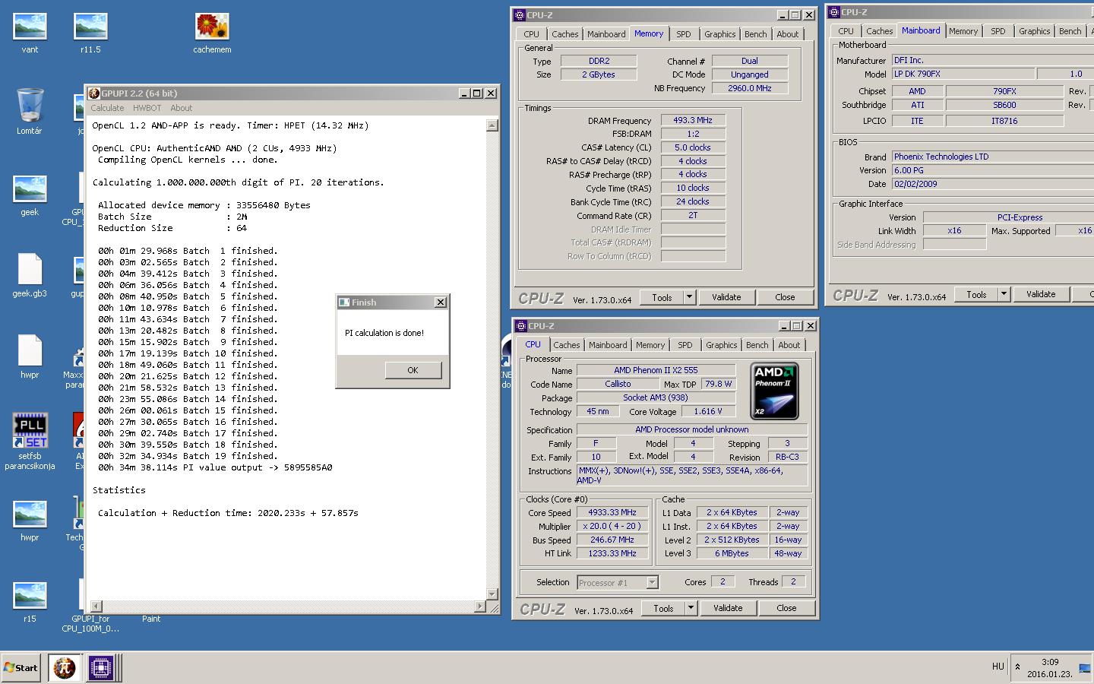The image size is (1094, 684).
Task: Open the r11.5 desktop image icon
Action: click(x=90, y=33)
